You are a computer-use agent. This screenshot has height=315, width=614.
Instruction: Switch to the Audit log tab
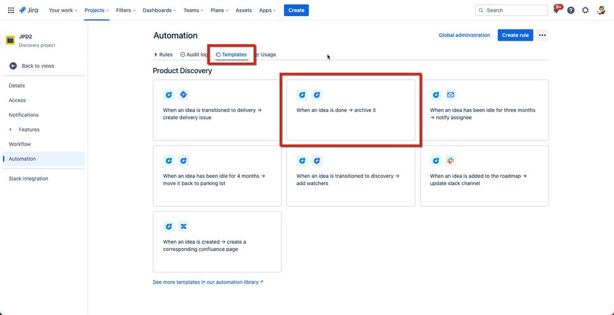pos(194,55)
